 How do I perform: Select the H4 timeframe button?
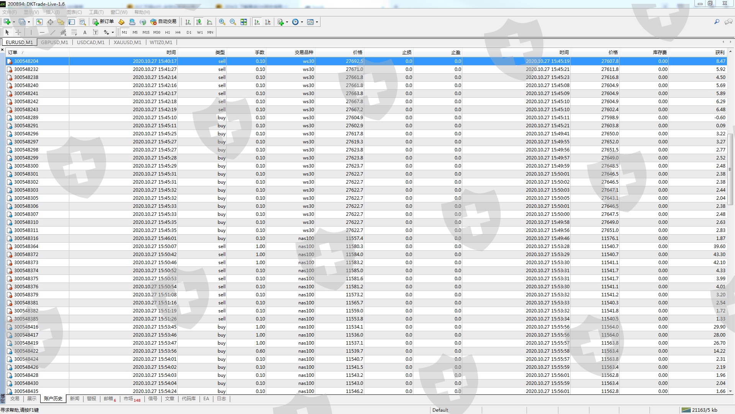click(178, 33)
